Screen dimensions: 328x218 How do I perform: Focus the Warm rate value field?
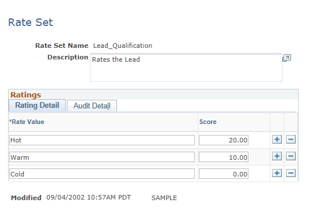(x=102, y=157)
